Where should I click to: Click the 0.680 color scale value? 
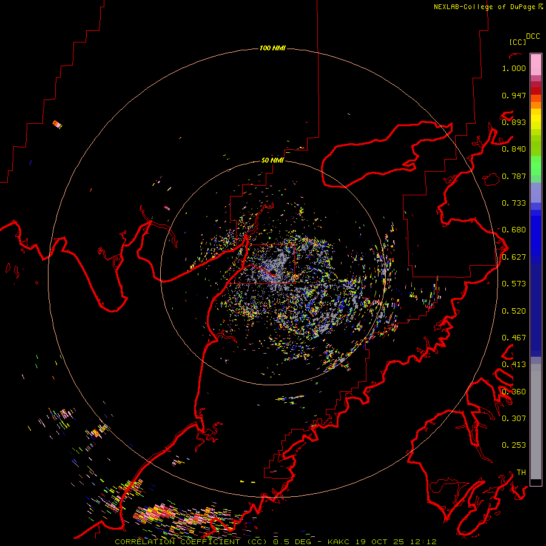click(514, 230)
